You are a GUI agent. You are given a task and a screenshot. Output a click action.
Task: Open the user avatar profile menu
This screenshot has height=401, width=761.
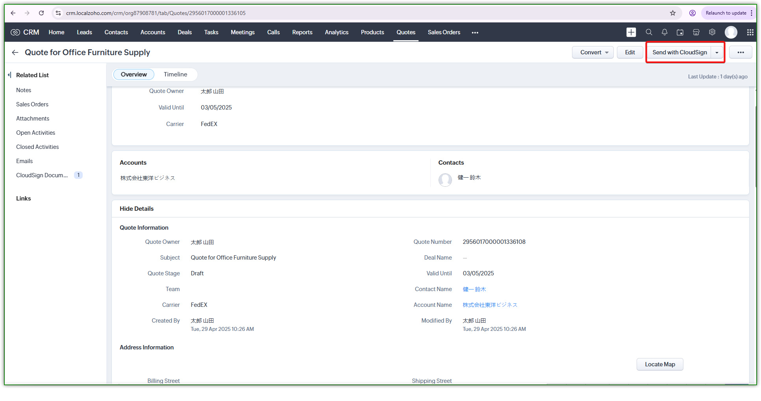pos(731,32)
